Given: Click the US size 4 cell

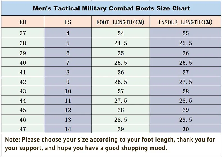Looking at the screenshot, I should (x=68, y=33).
